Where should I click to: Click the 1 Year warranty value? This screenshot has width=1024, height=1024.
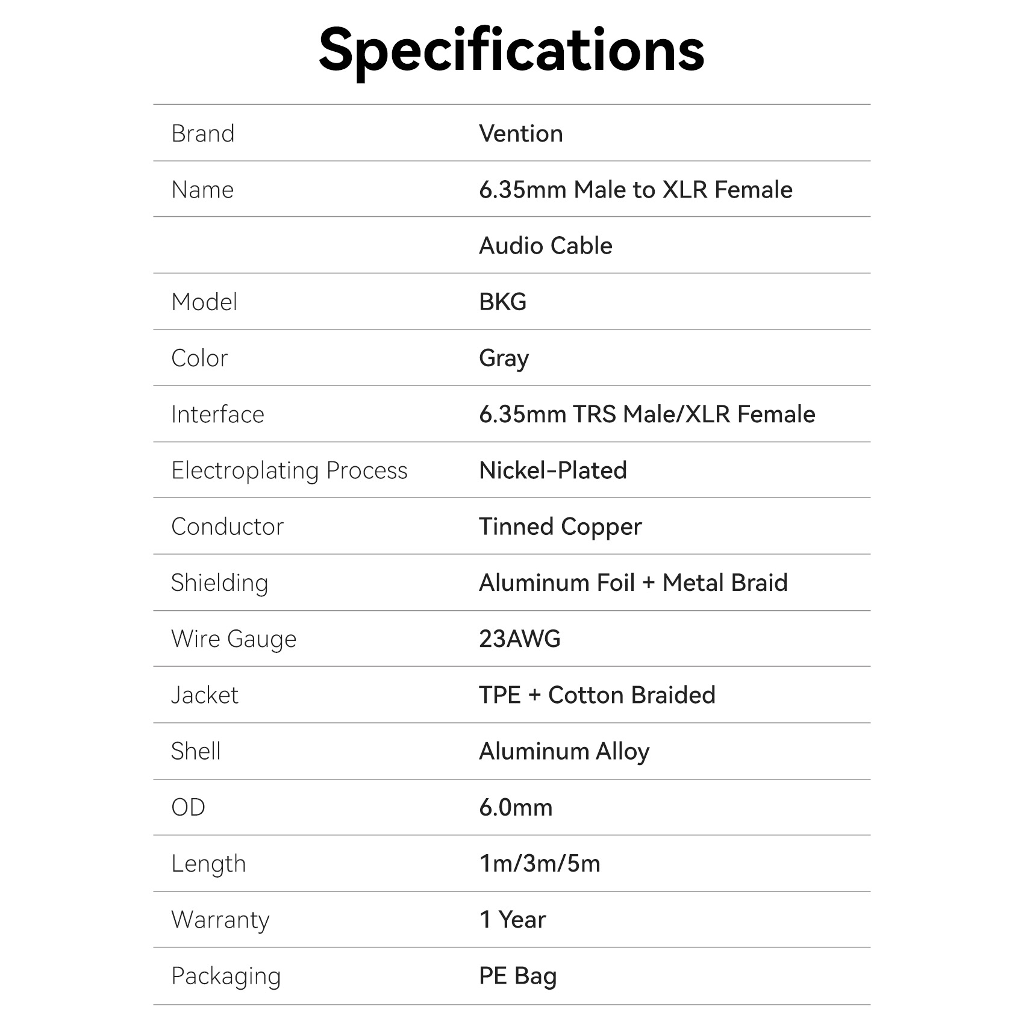[513, 920]
